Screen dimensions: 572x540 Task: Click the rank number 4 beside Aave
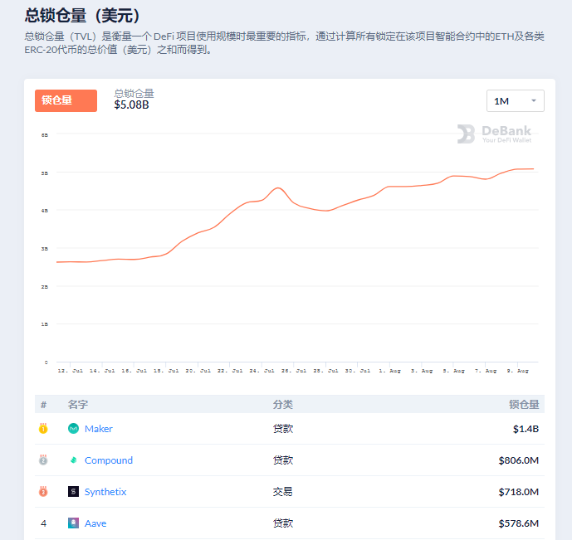pos(43,523)
